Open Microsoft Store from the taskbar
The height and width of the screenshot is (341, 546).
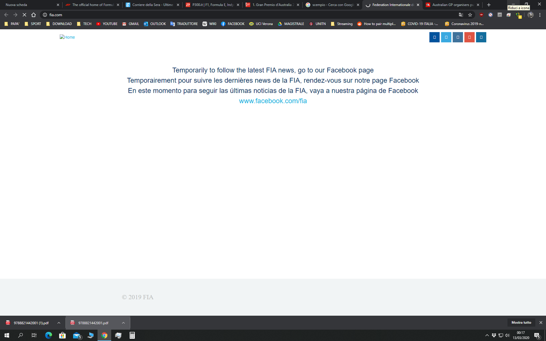click(62, 336)
